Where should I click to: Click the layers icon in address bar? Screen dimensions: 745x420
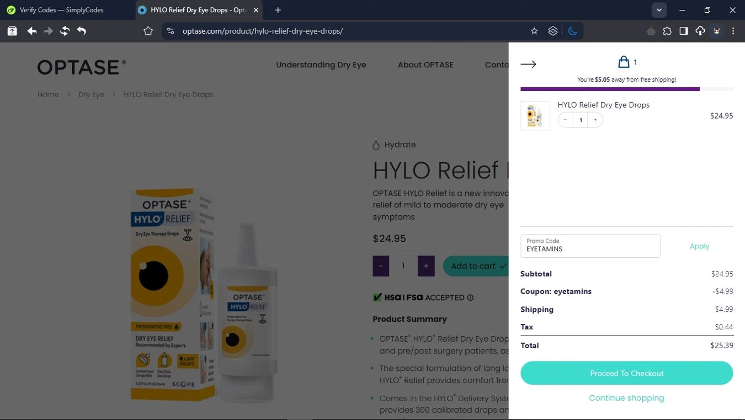coord(553,31)
